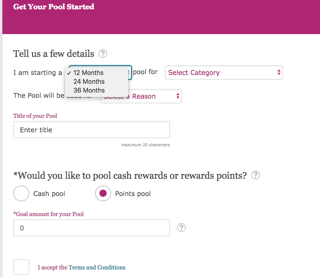Click help icon beside Goal amount field
The height and width of the screenshot is (277, 320).
point(182,228)
